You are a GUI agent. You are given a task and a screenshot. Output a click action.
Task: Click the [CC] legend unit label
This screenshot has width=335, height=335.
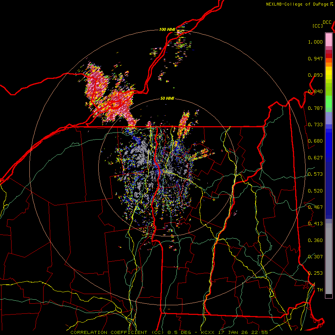point(318,26)
